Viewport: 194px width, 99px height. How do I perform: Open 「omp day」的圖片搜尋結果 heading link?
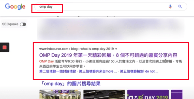(x=70, y=84)
